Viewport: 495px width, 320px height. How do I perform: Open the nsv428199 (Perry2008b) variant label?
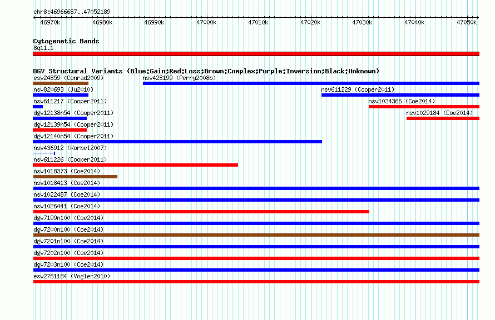click(x=179, y=78)
